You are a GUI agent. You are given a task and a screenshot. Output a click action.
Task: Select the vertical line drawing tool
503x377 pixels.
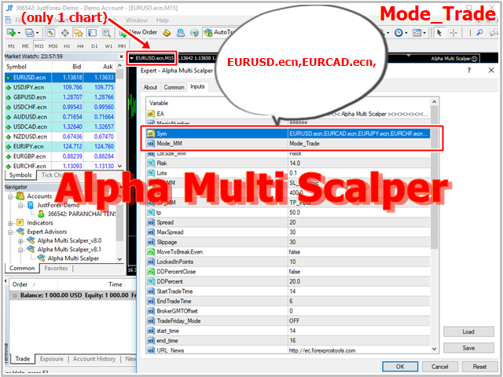(x=470, y=32)
